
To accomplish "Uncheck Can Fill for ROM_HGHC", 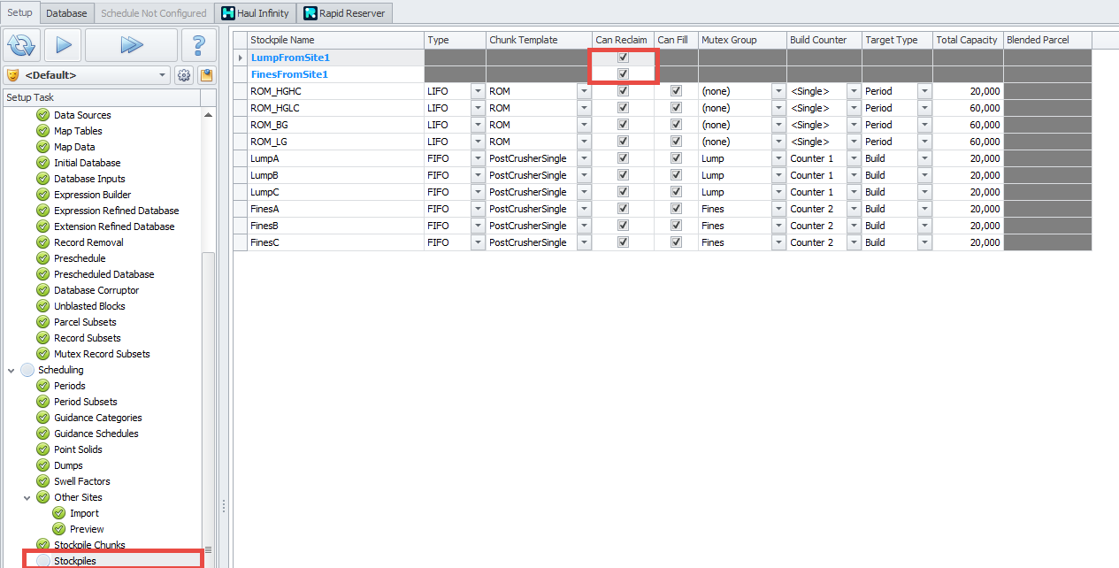I will (676, 91).
